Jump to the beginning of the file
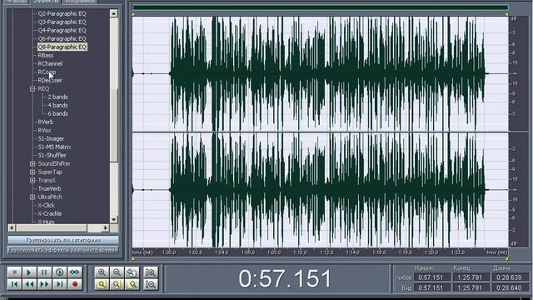533x300 pixels. [x=14, y=284]
